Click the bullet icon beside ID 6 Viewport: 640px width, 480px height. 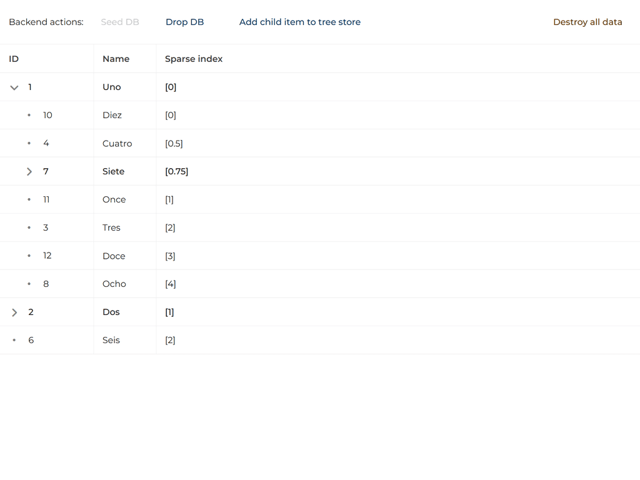(x=14, y=340)
